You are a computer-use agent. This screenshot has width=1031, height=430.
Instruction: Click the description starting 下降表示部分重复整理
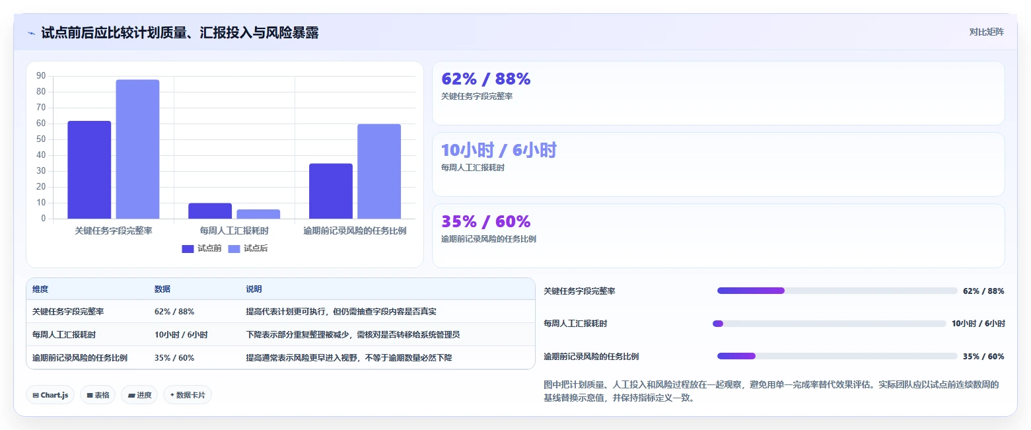(353, 335)
